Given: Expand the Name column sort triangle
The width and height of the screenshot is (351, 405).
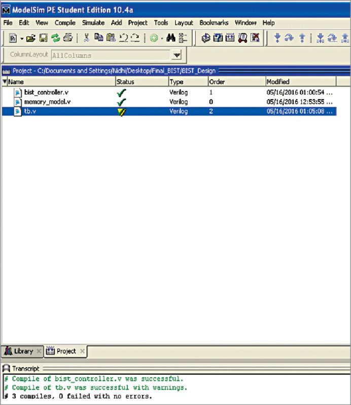Looking at the screenshot, I should click(x=5, y=82).
